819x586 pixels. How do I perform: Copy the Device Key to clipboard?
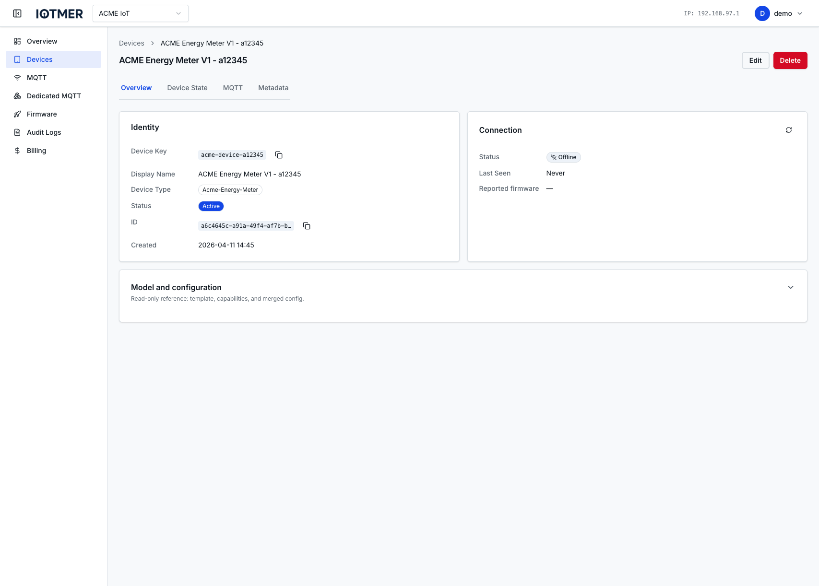279,155
